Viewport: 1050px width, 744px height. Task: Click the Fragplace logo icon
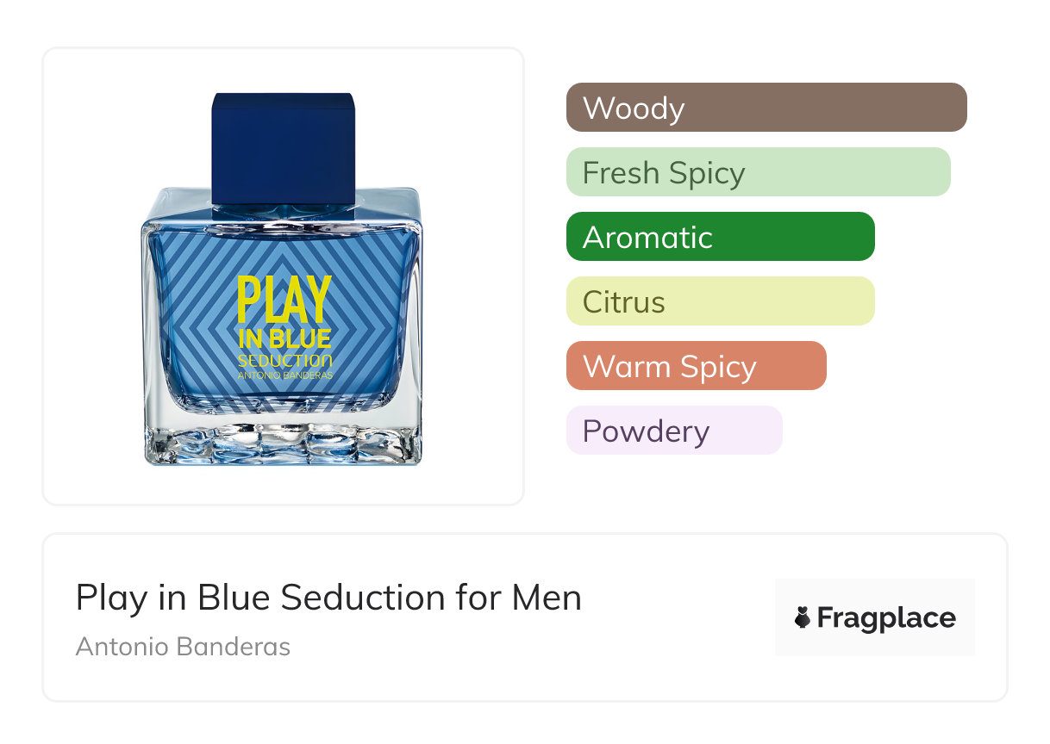click(x=803, y=618)
